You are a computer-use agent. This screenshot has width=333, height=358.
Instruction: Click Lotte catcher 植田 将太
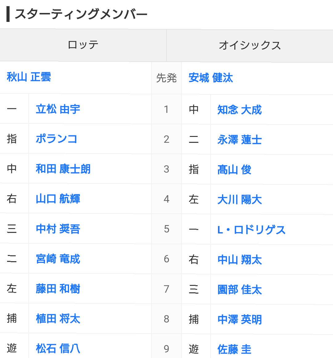58,319
